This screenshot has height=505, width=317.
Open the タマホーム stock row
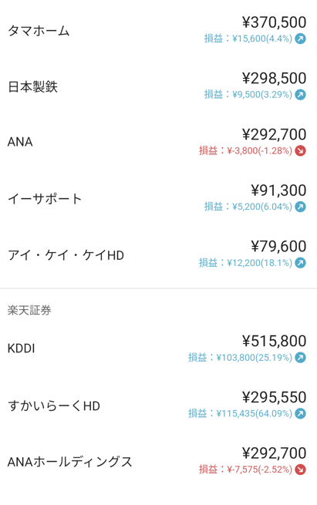(159, 31)
